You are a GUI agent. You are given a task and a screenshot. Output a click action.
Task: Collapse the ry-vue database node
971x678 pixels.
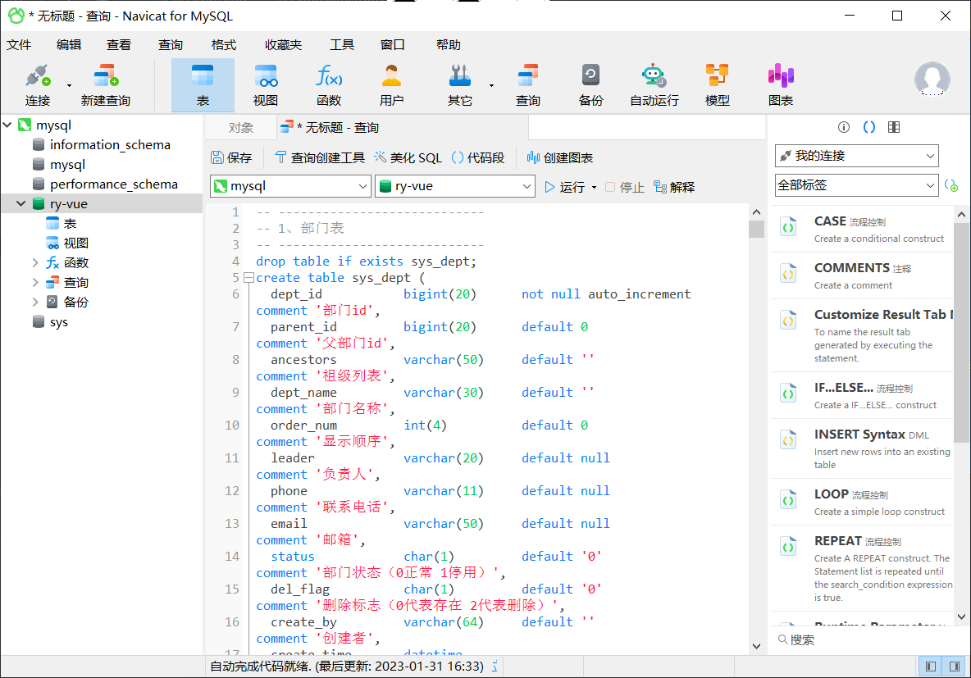click(x=21, y=203)
